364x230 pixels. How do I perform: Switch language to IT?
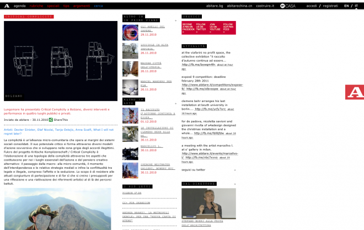(x=356, y=5)
